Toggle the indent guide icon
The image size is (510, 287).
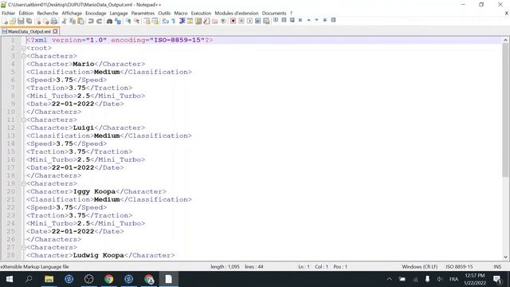[182, 22]
